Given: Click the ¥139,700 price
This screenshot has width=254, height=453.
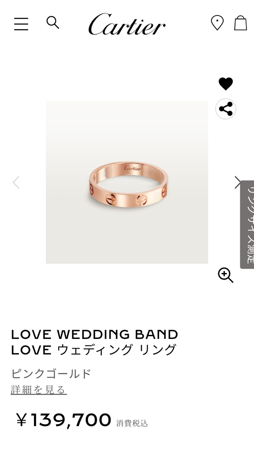Looking at the screenshot, I should 63,420.
